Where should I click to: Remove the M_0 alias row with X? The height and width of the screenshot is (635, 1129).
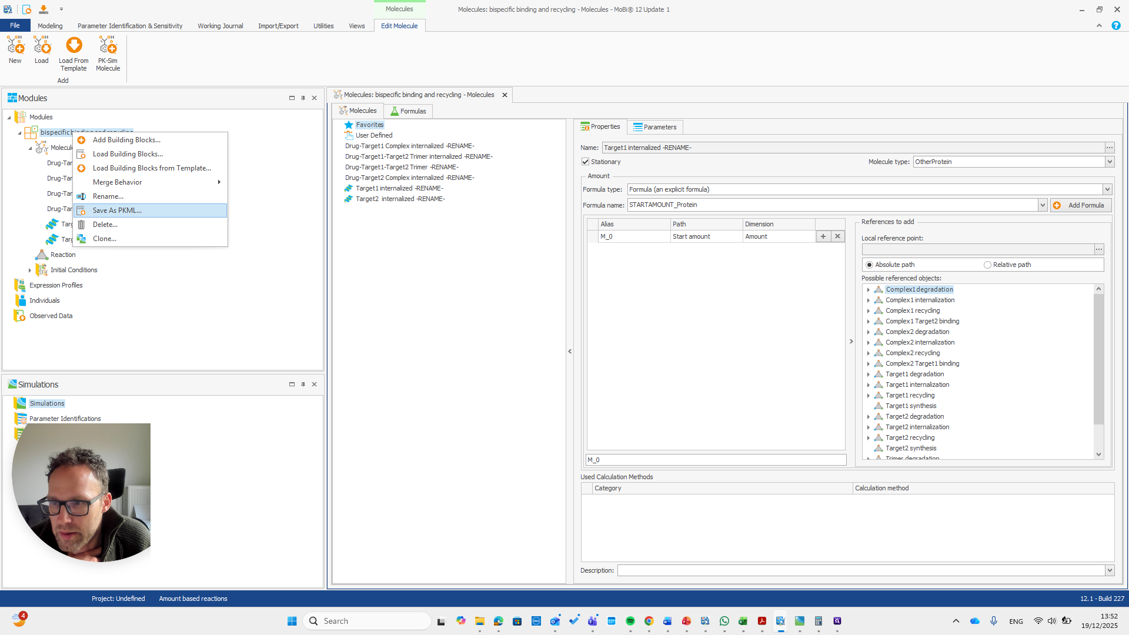point(838,236)
